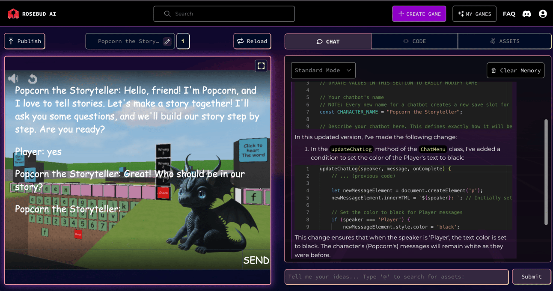Open the Discord icon link
The height and width of the screenshot is (291, 553).
point(527,14)
